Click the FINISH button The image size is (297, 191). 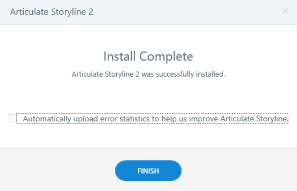[148, 171]
